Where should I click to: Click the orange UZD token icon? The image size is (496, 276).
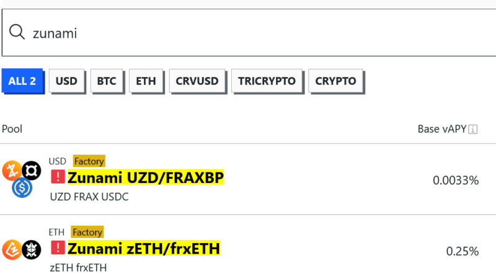click(11, 170)
